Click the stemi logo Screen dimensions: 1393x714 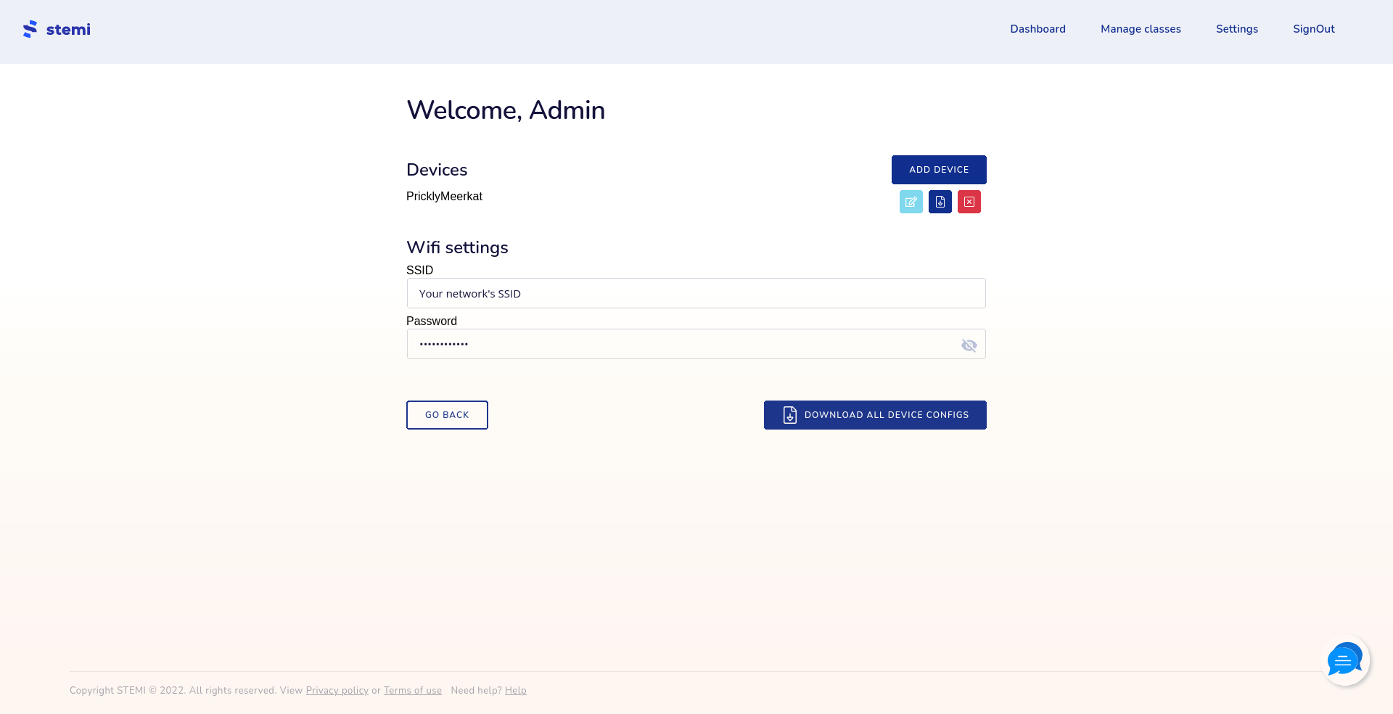coord(57,29)
